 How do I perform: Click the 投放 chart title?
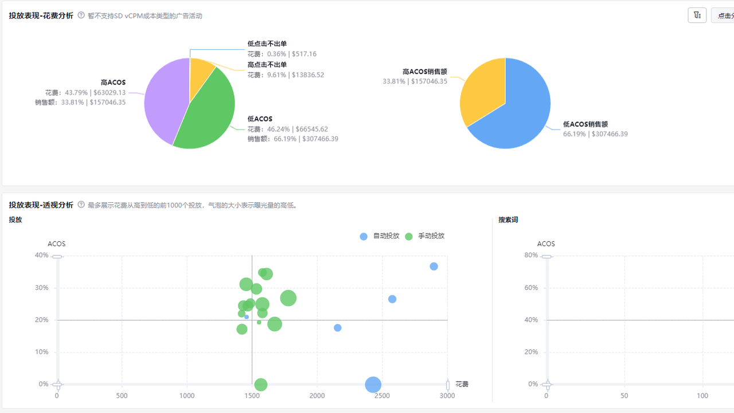(x=15, y=220)
